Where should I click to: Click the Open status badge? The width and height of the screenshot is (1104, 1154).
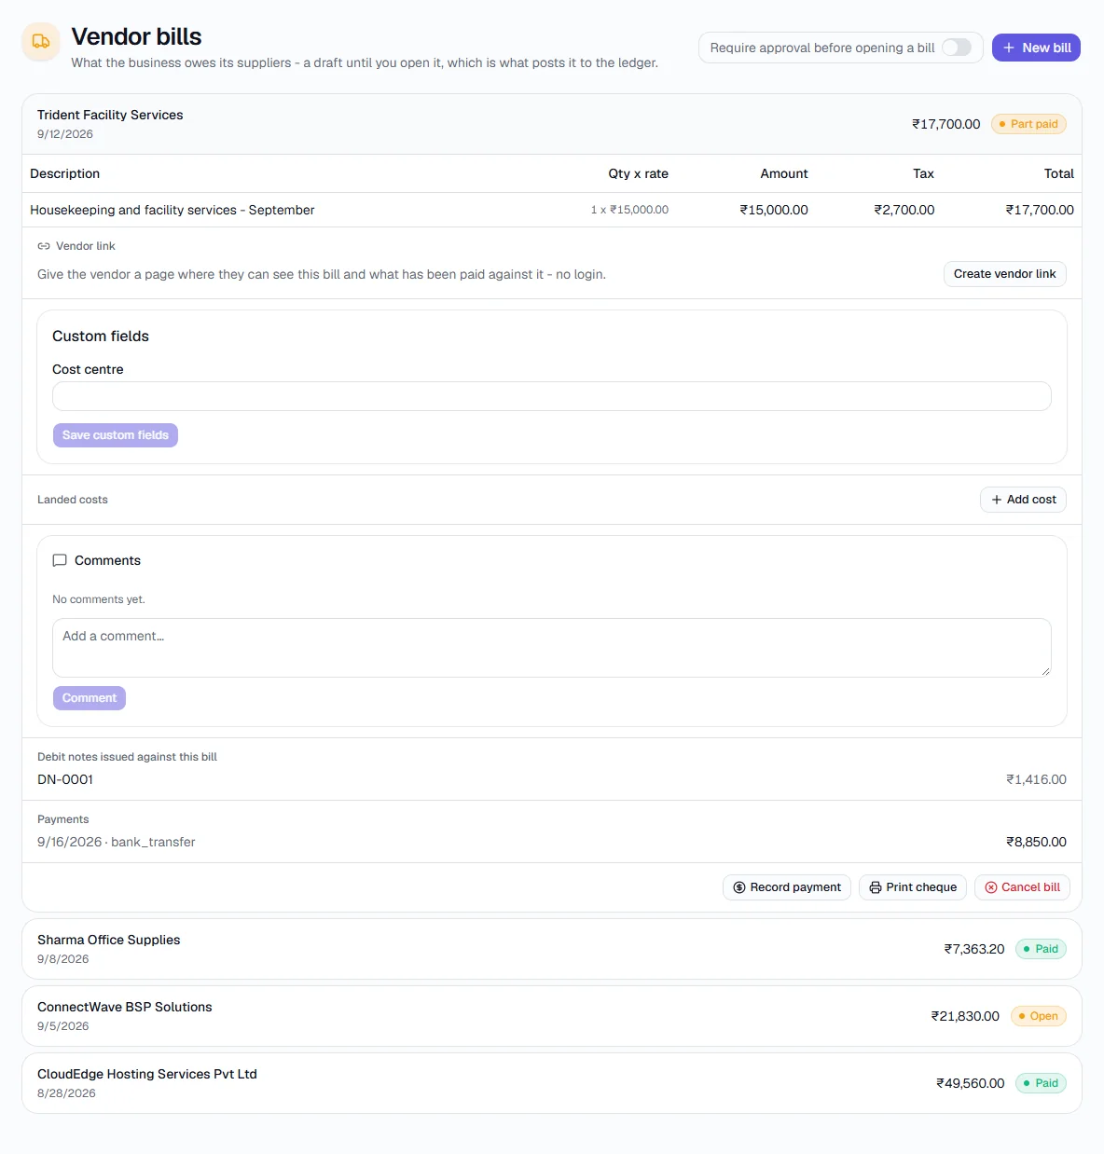pyautogui.click(x=1039, y=1016)
